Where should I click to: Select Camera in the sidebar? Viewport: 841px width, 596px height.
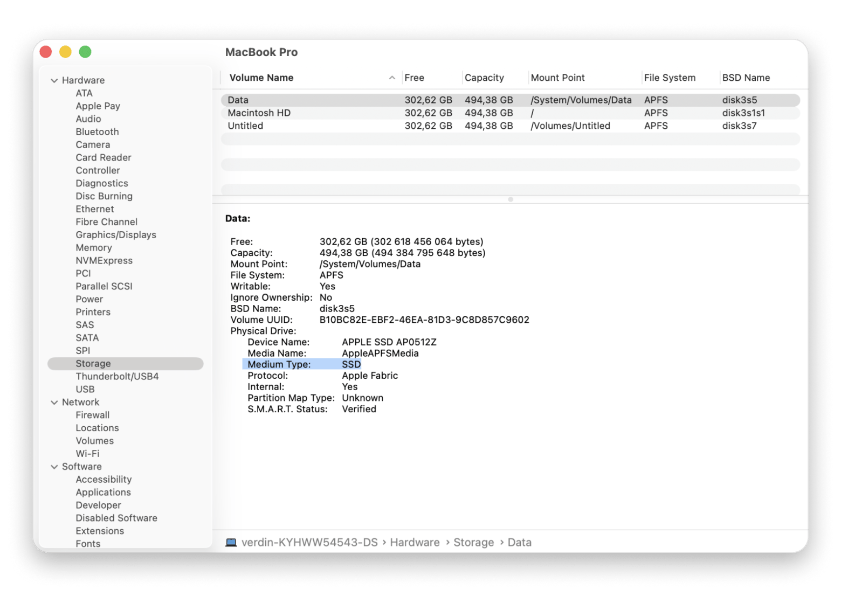(93, 145)
